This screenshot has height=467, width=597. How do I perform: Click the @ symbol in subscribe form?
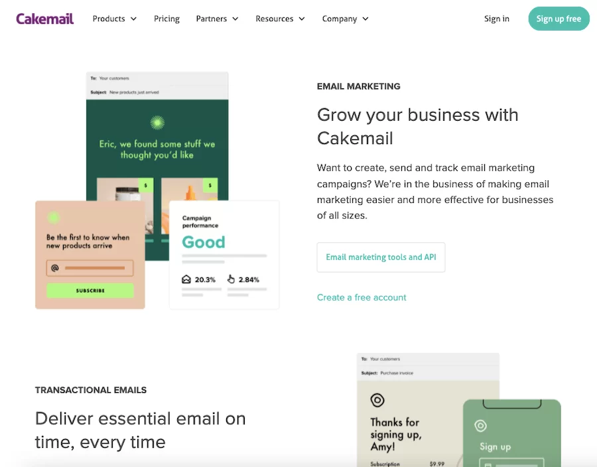55,268
